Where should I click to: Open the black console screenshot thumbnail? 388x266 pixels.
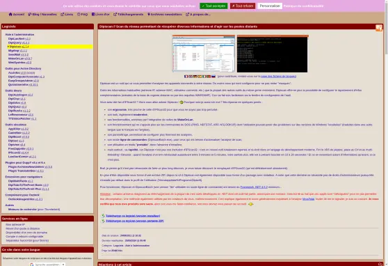click(x=273, y=54)
